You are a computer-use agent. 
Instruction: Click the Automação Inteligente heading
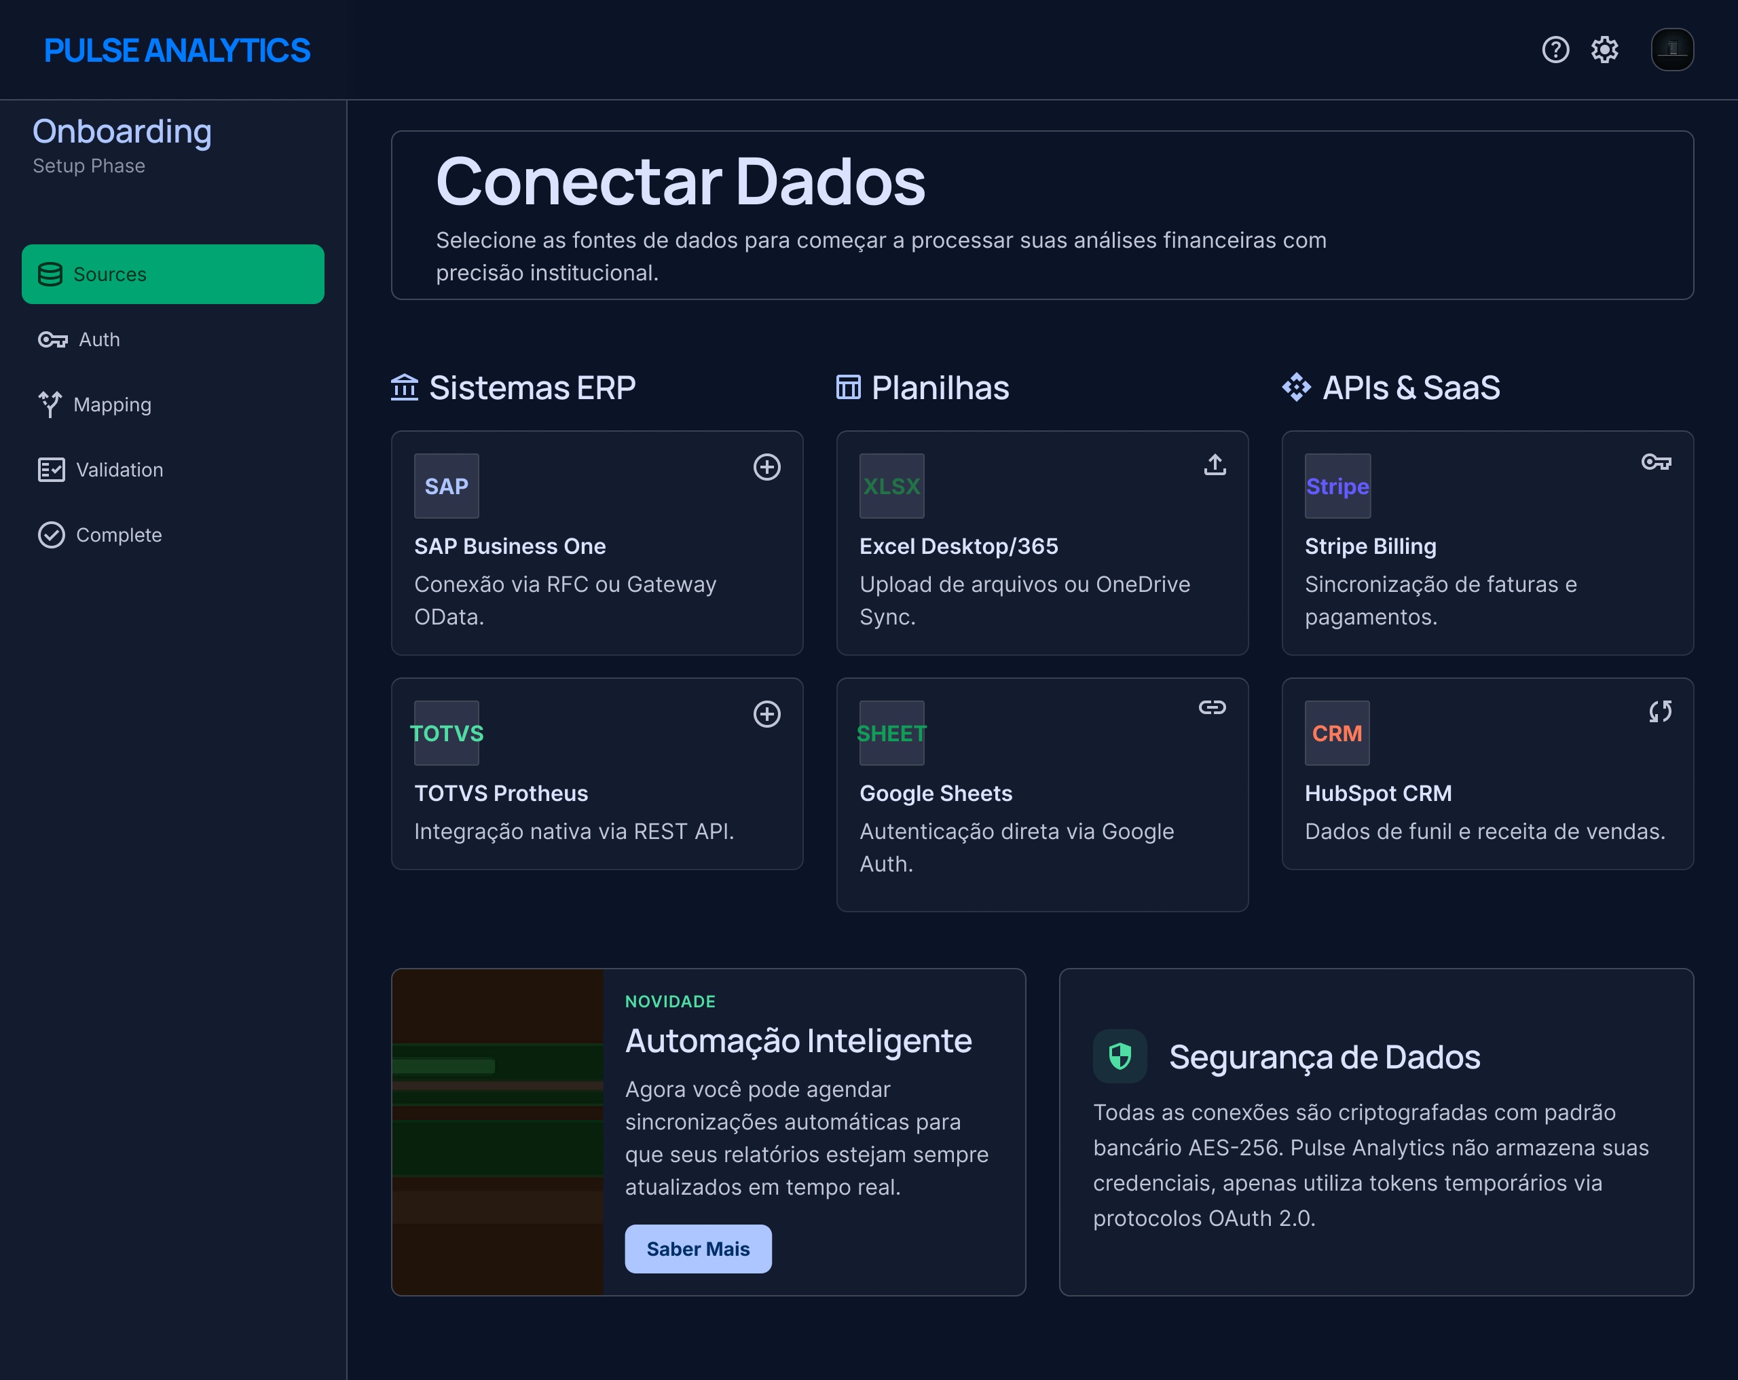pyautogui.click(x=799, y=1041)
